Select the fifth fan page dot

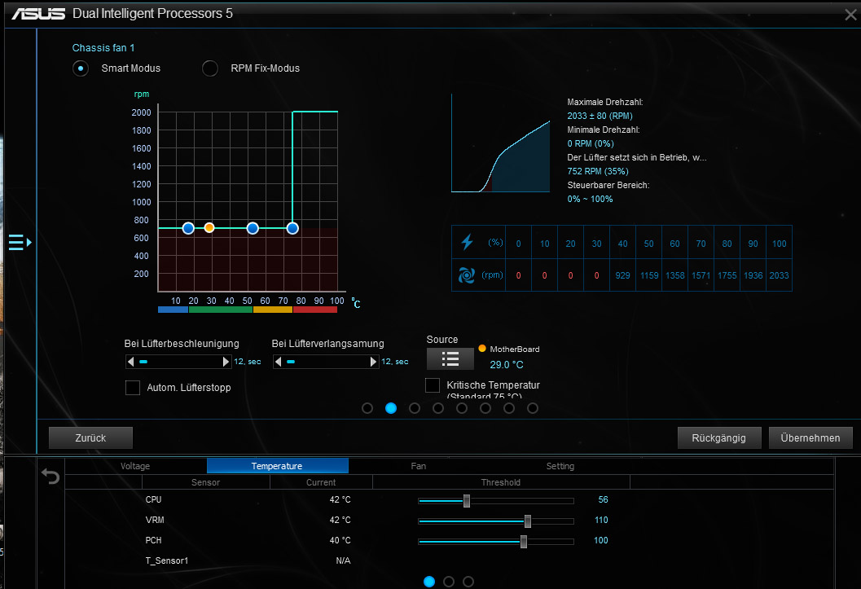click(x=462, y=408)
